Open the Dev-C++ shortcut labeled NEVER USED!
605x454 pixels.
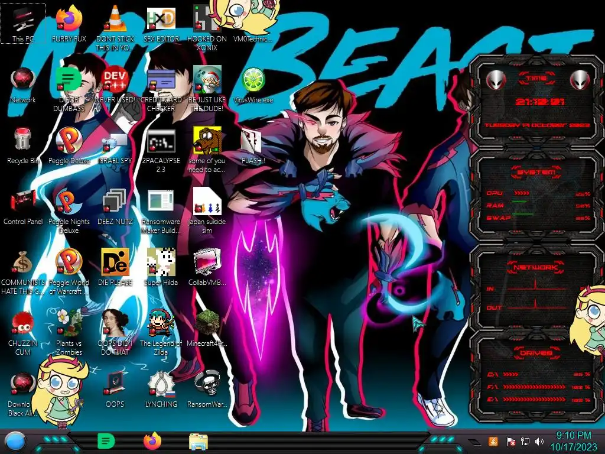point(115,85)
